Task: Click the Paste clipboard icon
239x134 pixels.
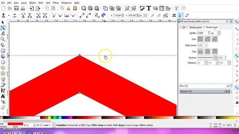Action: click(75, 8)
